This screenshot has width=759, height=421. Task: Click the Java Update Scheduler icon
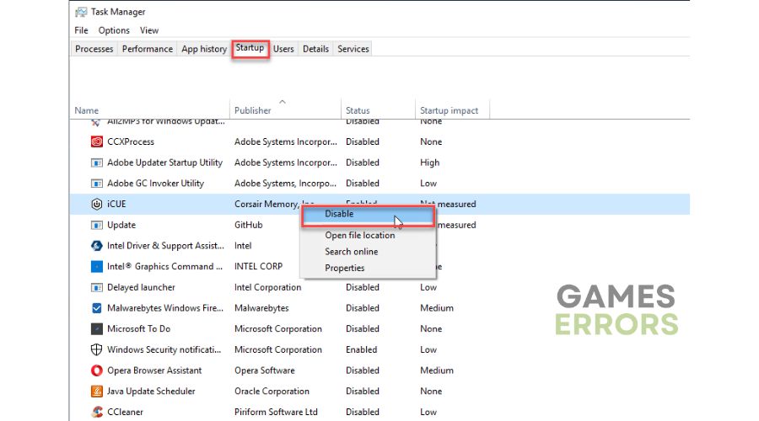(x=97, y=391)
